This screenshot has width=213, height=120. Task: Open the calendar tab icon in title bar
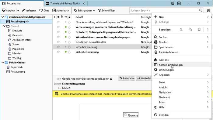[173, 3]
